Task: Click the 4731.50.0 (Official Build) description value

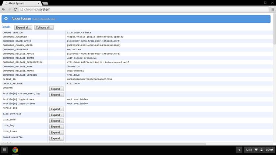Action: [98, 62]
